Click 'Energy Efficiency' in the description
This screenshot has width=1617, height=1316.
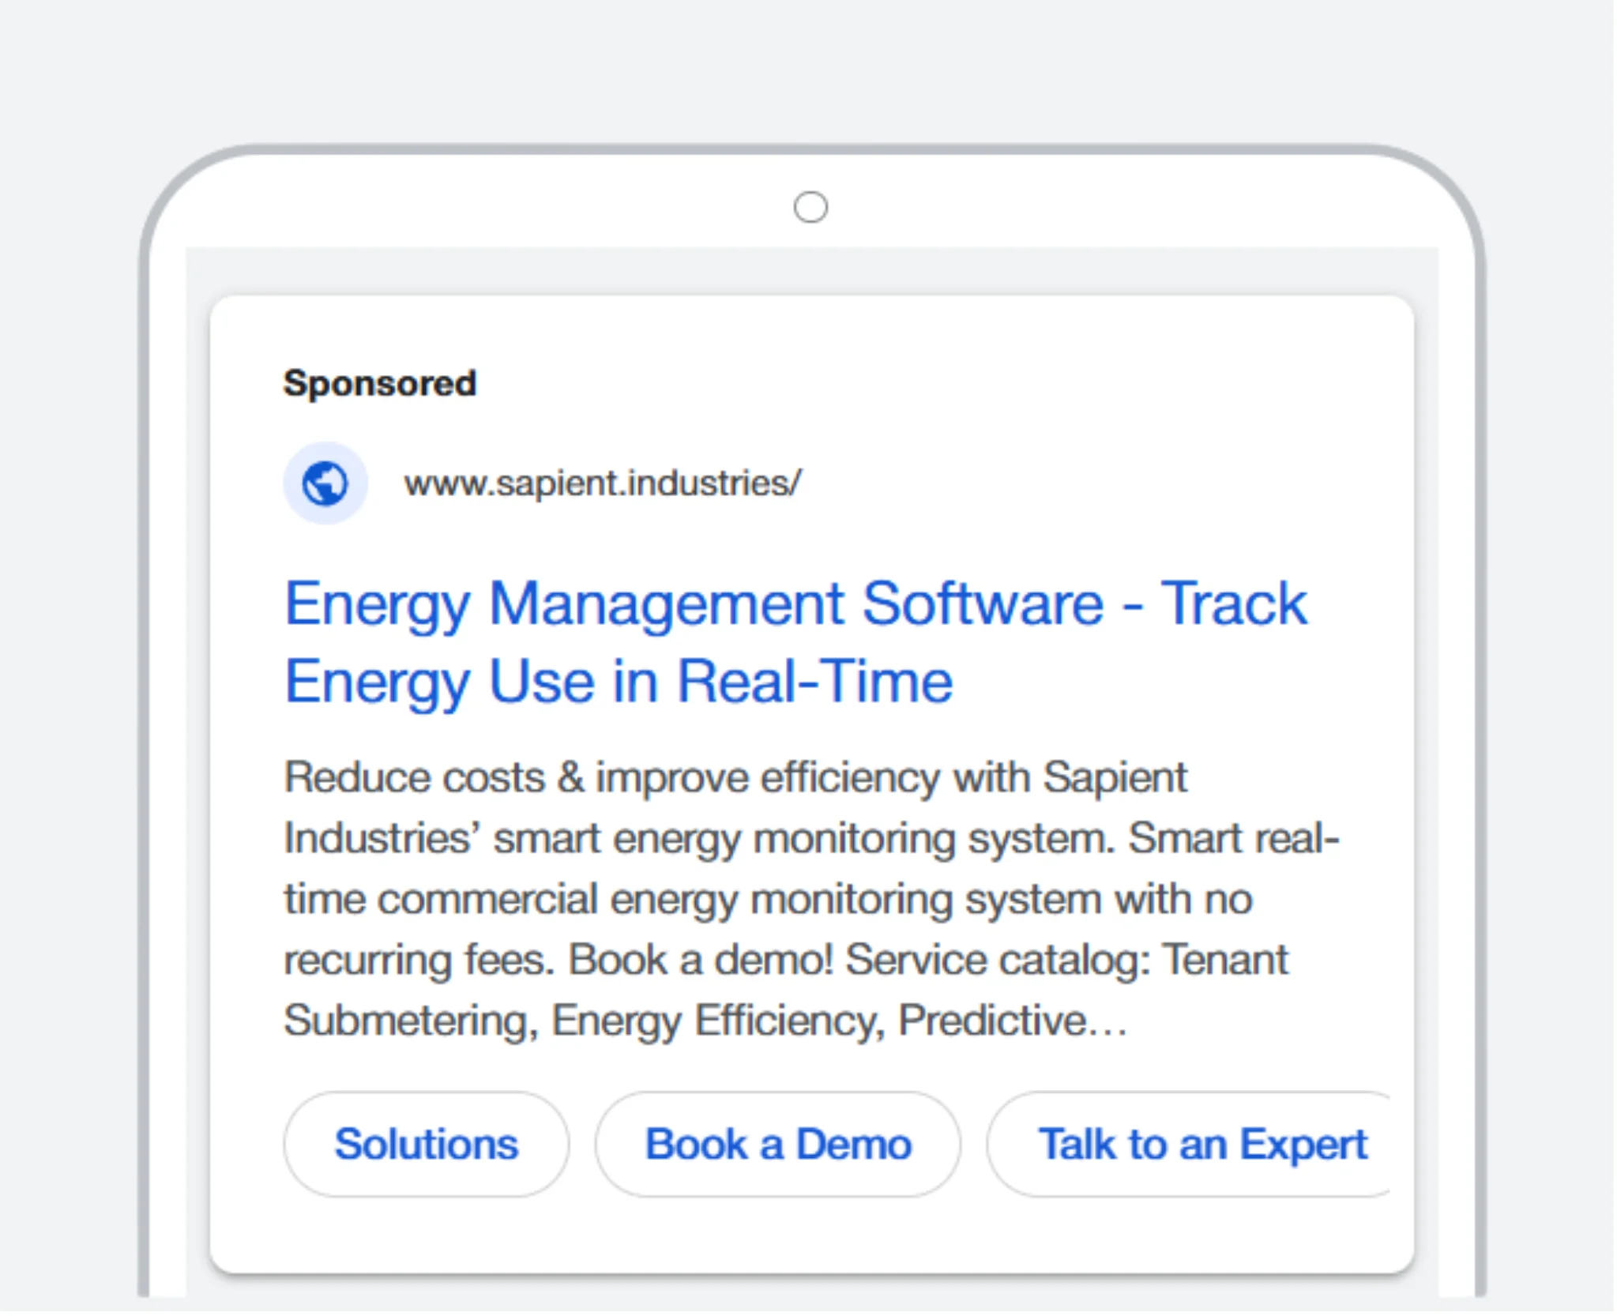coord(717,1021)
